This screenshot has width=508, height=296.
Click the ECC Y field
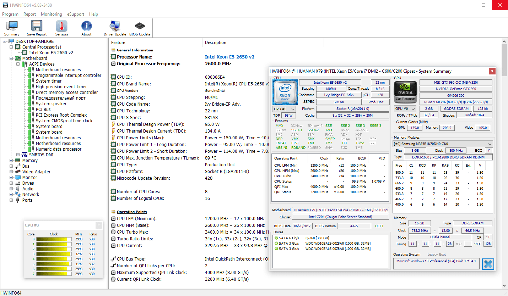(x=489, y=151)
